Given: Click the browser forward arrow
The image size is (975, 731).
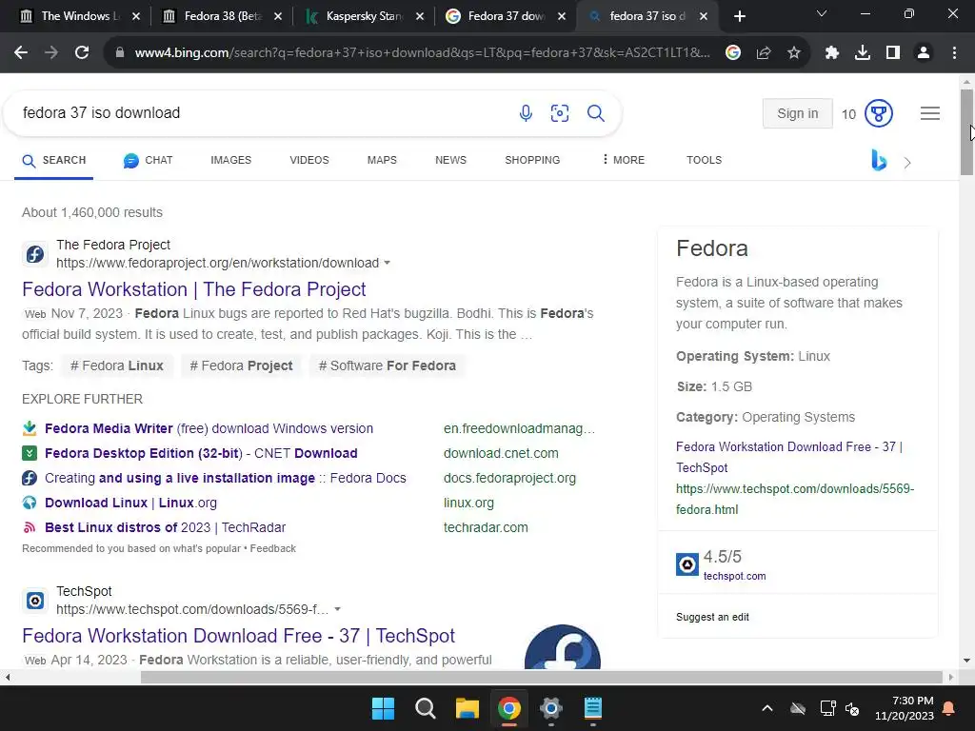Looking at the screenshot, I should [51, 53].
